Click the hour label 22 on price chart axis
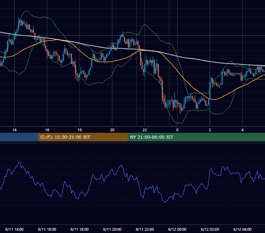Viewport: 265px width, 233px height. (145, 130)
